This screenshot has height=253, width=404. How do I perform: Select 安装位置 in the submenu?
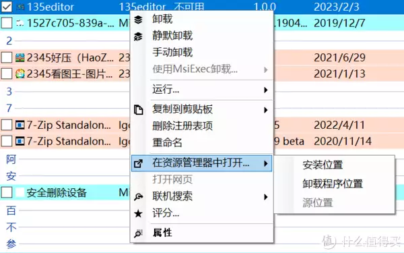pos(323,165)
